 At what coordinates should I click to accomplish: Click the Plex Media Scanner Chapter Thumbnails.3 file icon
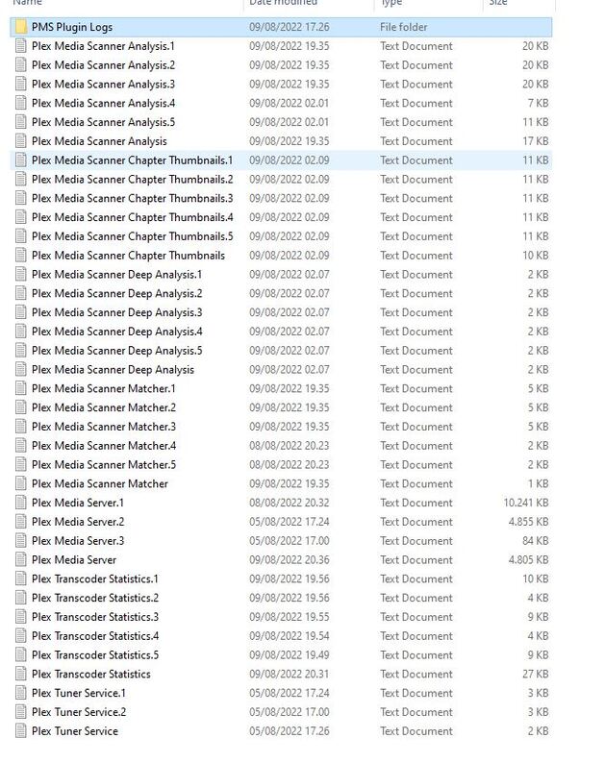tap(21, 198)
